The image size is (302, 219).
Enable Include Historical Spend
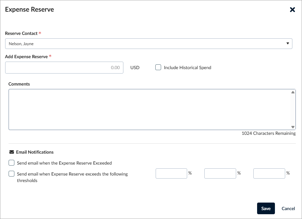[x=158, y=67]
